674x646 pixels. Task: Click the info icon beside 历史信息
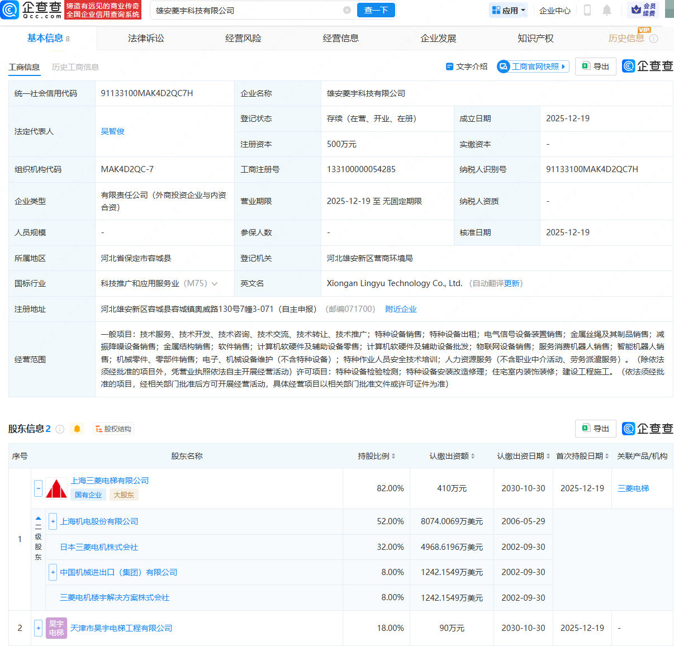click(654, 39)
